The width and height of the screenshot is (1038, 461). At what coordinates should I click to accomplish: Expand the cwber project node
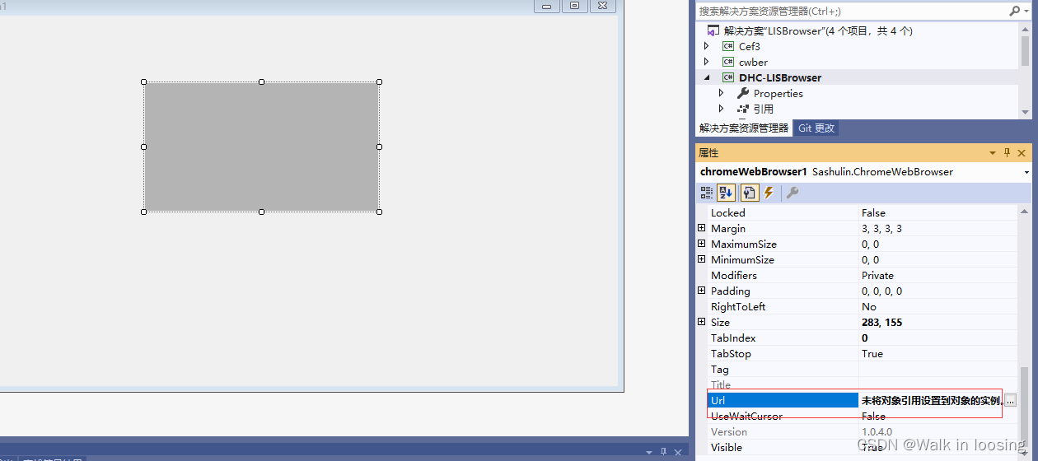pyautogui.click(x=706, y=62)
